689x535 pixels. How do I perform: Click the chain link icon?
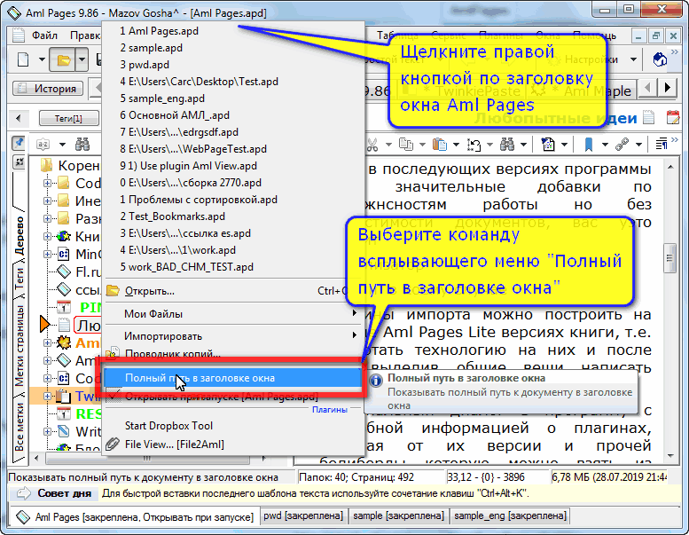click(x=622, y=145)
